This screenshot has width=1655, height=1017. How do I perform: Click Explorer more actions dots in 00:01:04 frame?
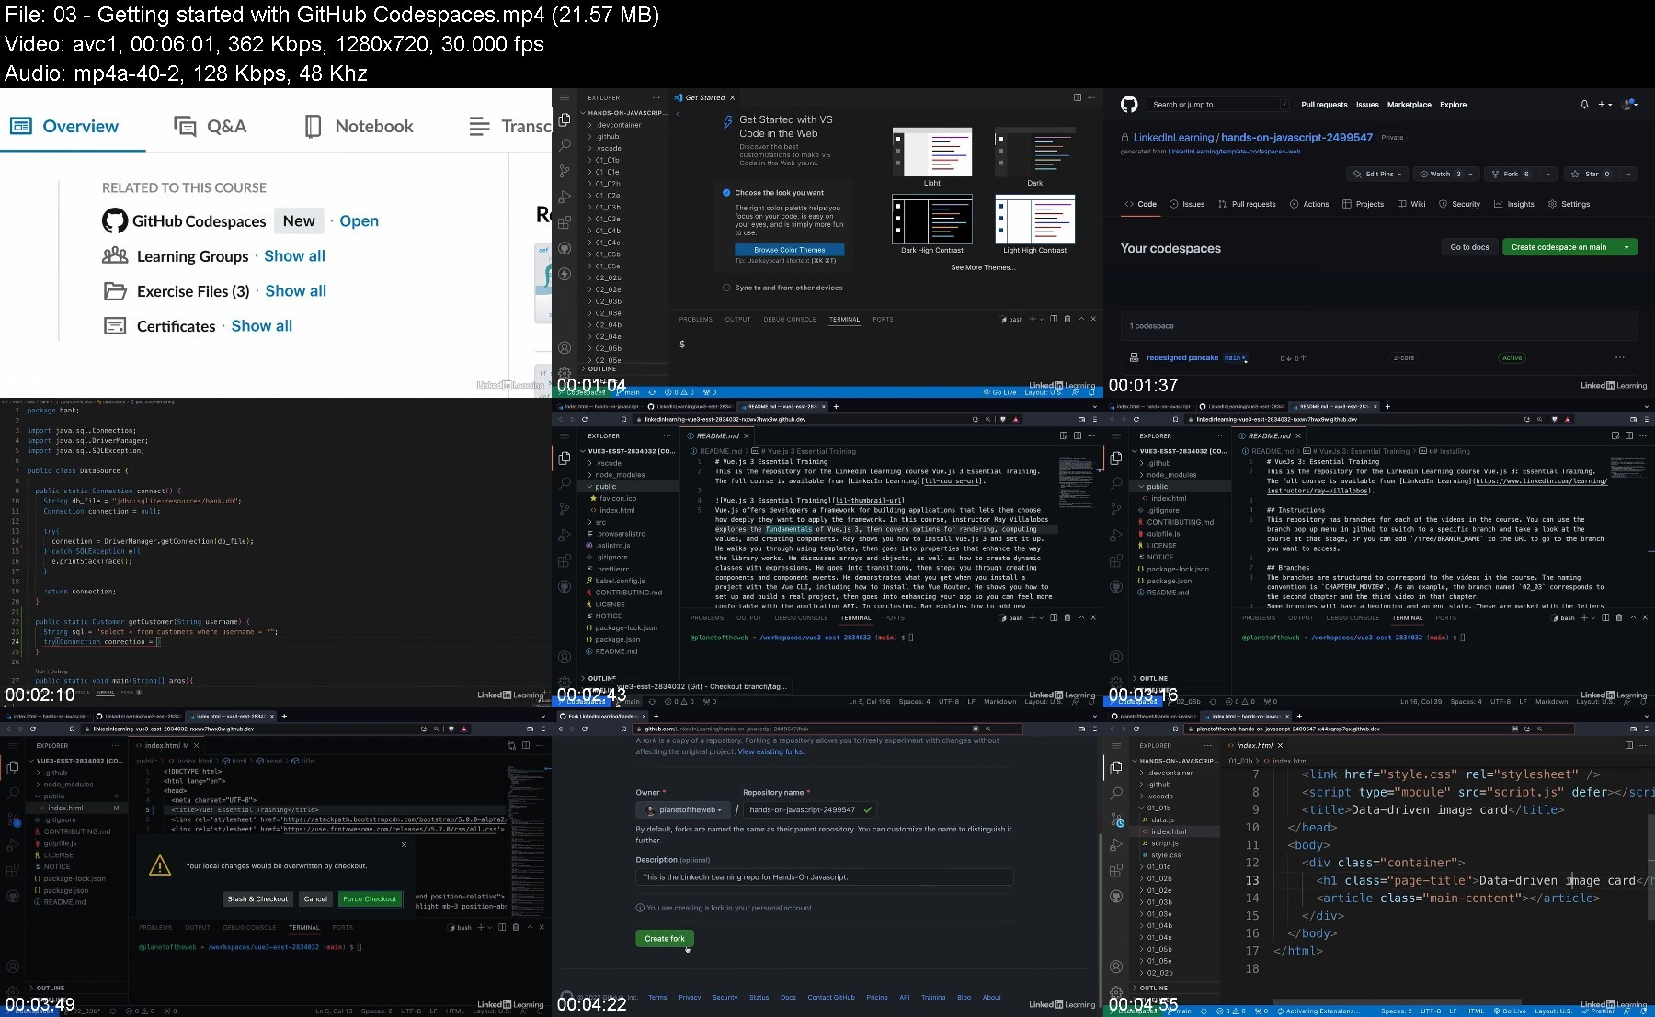pos(656,97)
